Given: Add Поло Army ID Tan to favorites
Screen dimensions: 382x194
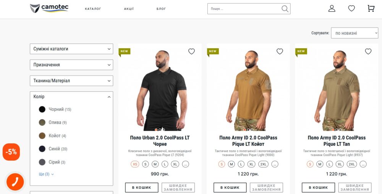Looking at the screenshot, I should pos(368,52).
